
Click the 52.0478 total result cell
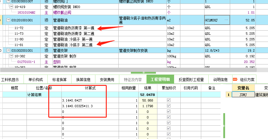coord(148,95)
